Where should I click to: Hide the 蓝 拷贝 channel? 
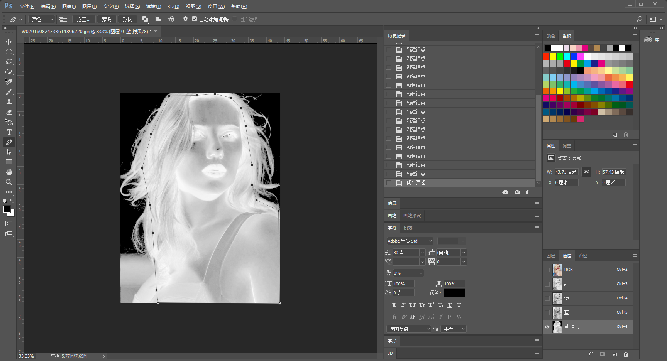click(547, 327)
